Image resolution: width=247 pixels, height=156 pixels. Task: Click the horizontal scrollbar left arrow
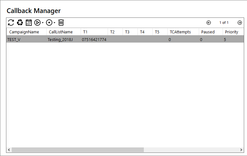coord(9,150)
